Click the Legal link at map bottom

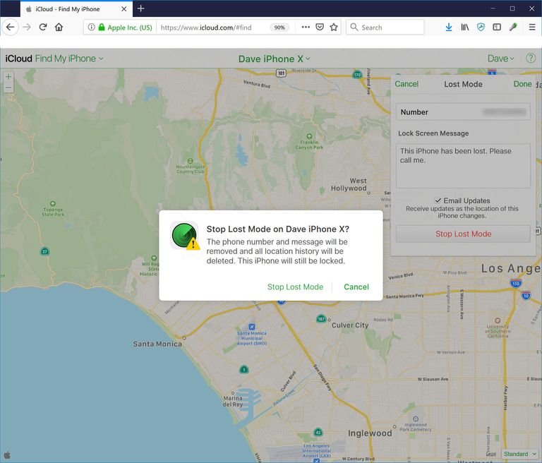(x=491, y=454)
